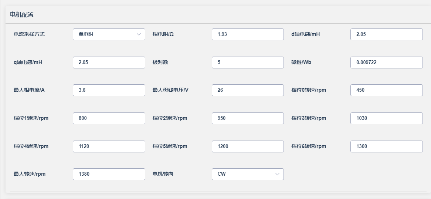Click the 磁链/Wb label
Image resolution: width=431 pixels, height=199 pixels.
[301, 63]
